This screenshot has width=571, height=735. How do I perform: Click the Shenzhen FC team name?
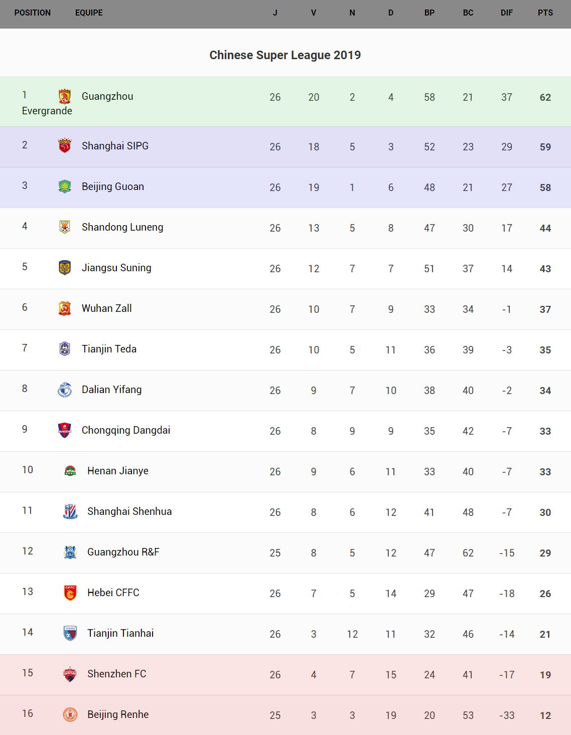point(117,674)
